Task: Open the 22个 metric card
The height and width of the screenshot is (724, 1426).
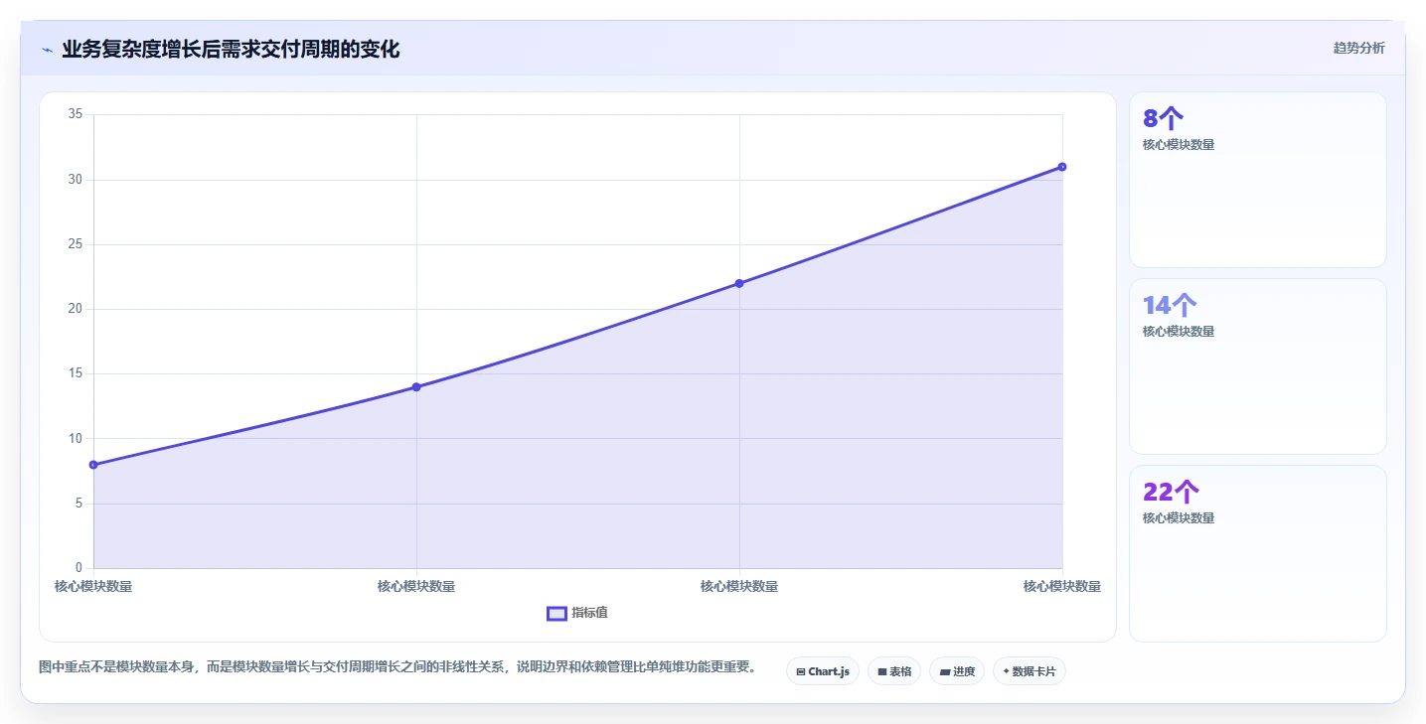Action: pos(1257,553)
